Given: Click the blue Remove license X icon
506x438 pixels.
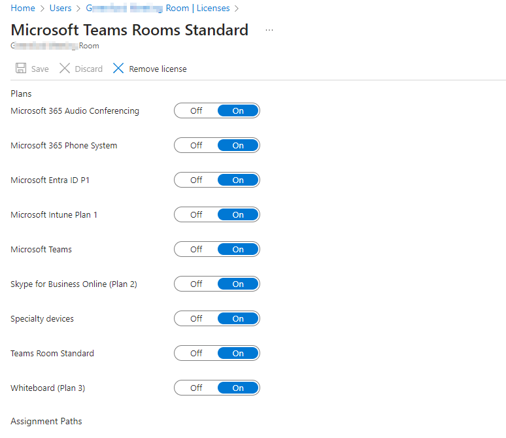Looking at the screenshot, I should click(x=118, y=68).
